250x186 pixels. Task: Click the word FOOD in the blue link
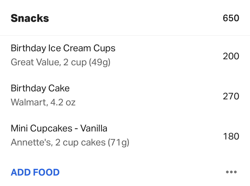coord(46,172)
